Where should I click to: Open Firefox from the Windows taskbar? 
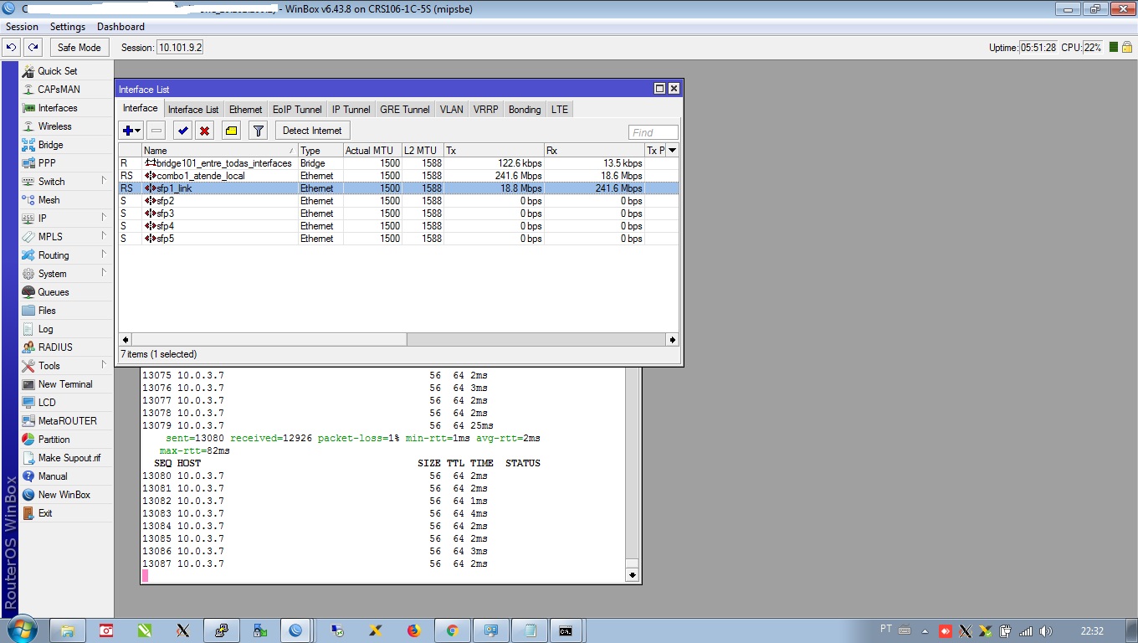[x=414, y=630]
